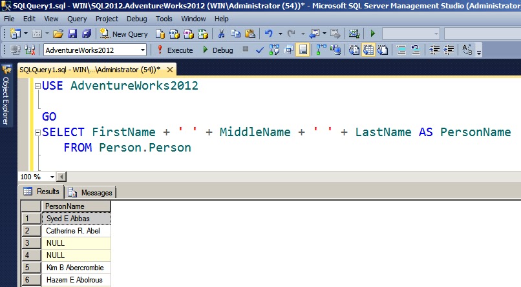521x287 pixels.
Task: Open the Undo history dropdown arrow
Action: (x=280, y=34)
